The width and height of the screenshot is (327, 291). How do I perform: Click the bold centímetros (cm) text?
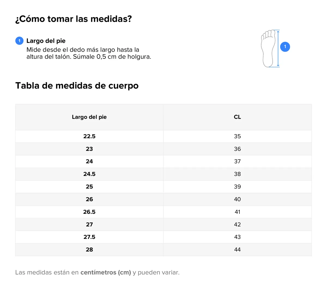point(106,272)
